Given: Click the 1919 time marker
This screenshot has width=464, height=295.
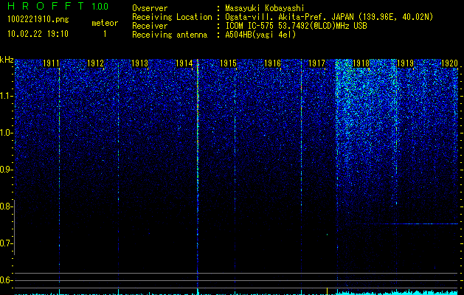Looking at the screenshot, I should (x=405, y=63).
